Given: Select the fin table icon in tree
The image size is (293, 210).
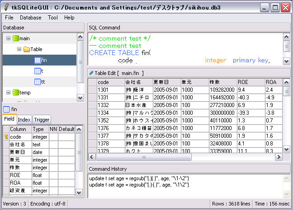Looking at the screenshot, I should (38, 60).
